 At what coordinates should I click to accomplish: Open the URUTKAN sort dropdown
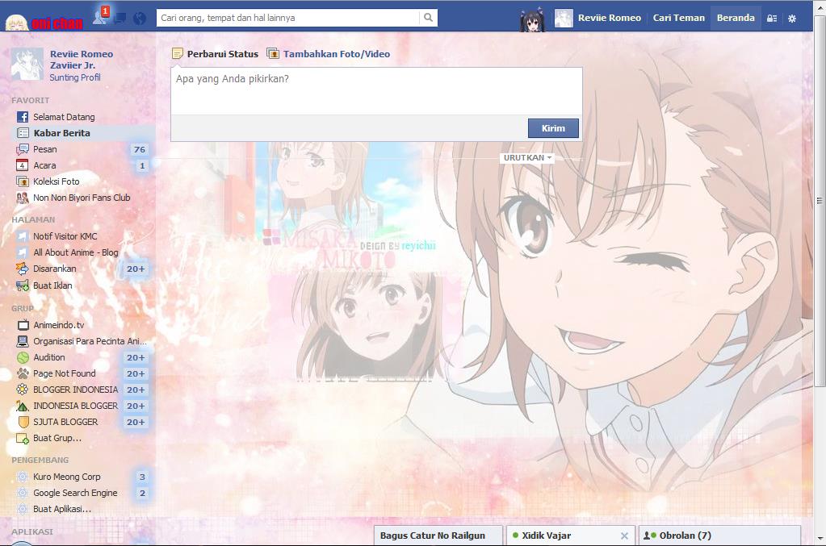point(527,158)
